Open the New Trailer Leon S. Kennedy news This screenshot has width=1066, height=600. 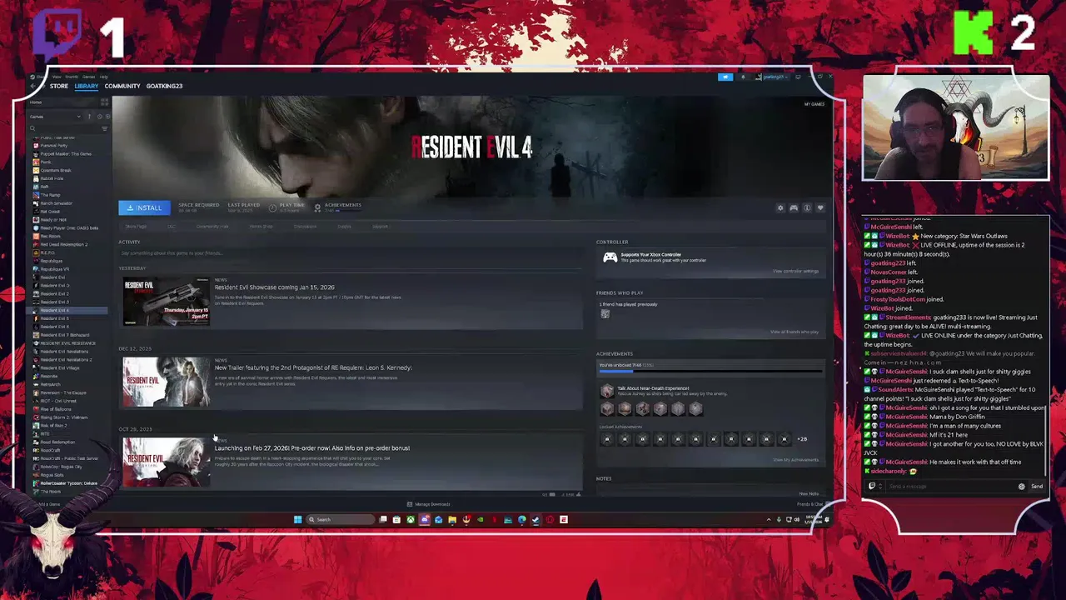coord(313,367)
